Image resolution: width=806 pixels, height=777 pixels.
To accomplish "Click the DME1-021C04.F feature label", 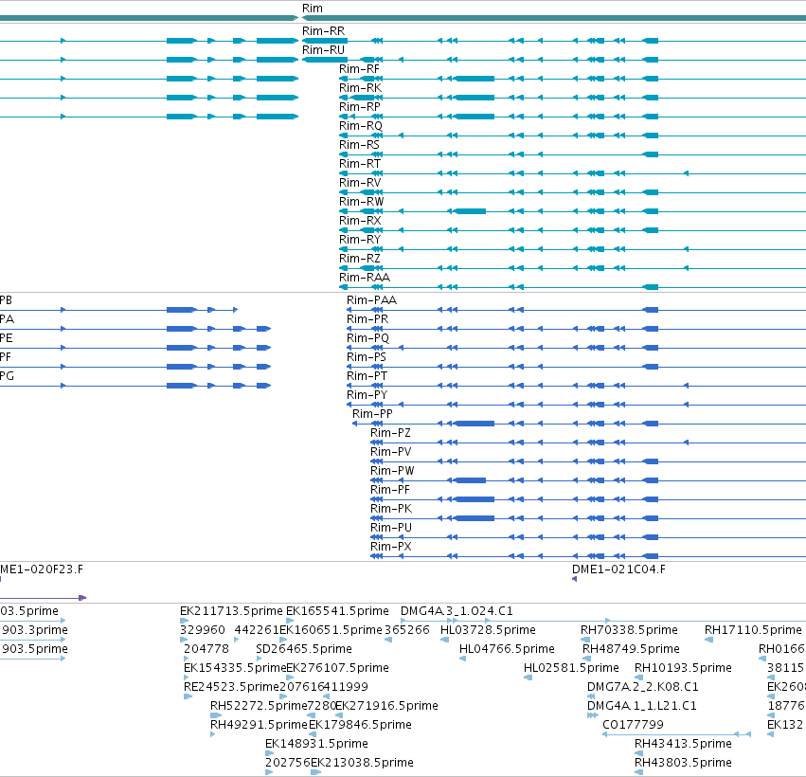I will click(x=618, y=569).
